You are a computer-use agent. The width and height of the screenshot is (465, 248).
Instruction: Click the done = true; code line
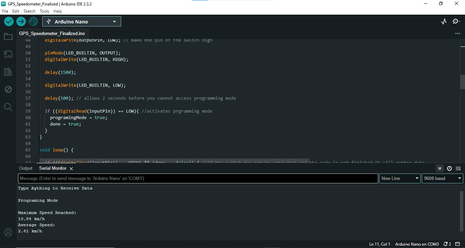[x=66, y=124]
